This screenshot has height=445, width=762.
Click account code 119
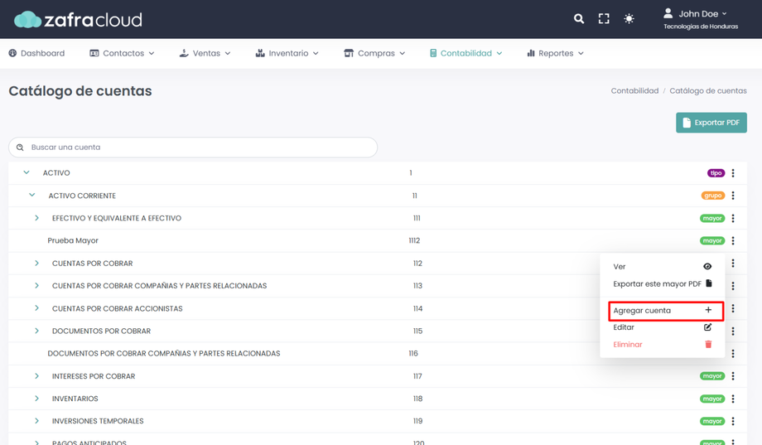point(418,421)
